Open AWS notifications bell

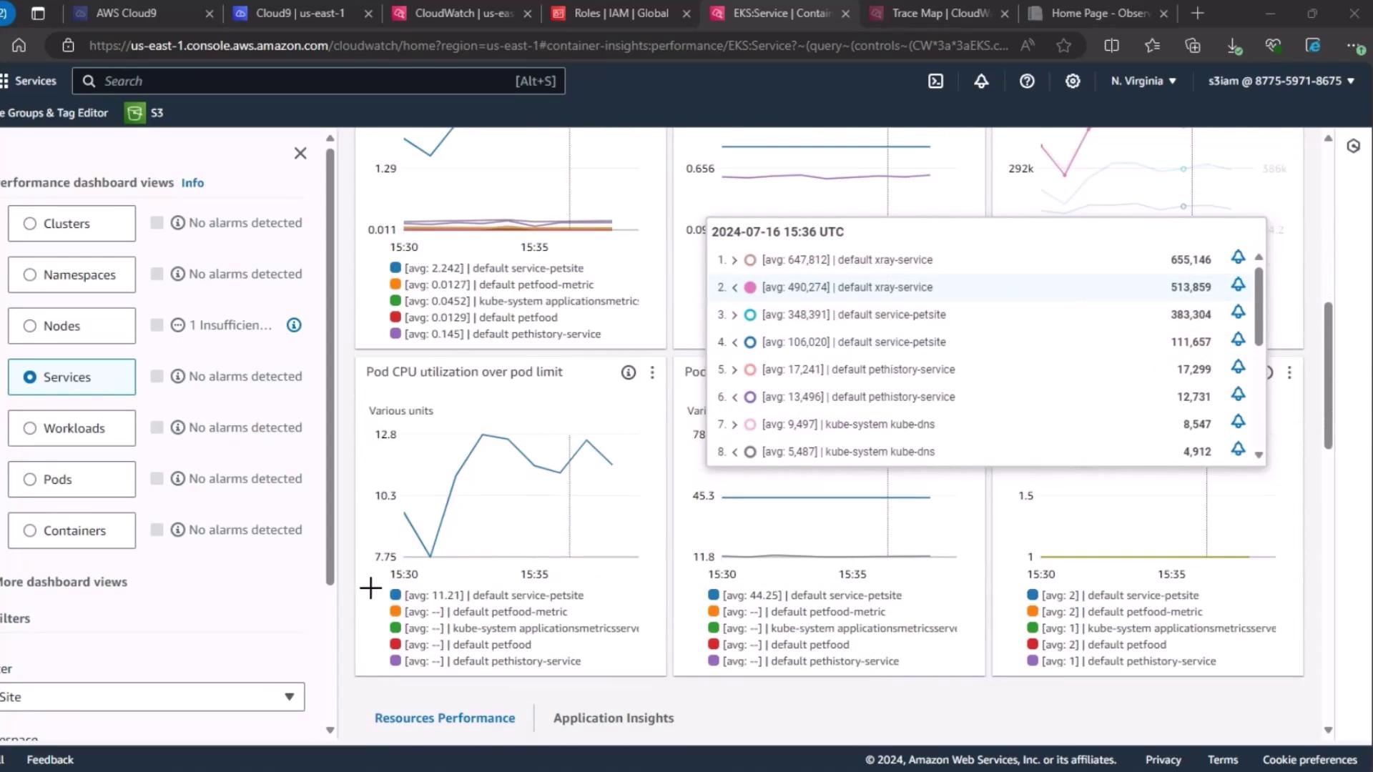pyautogui.click(x=981, y=81)
